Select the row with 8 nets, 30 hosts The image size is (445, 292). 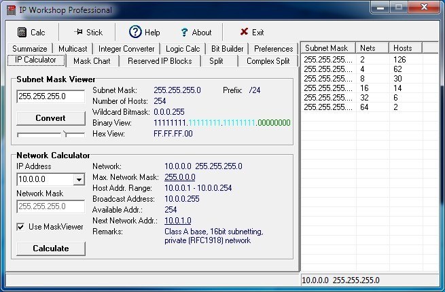(370, 79)
